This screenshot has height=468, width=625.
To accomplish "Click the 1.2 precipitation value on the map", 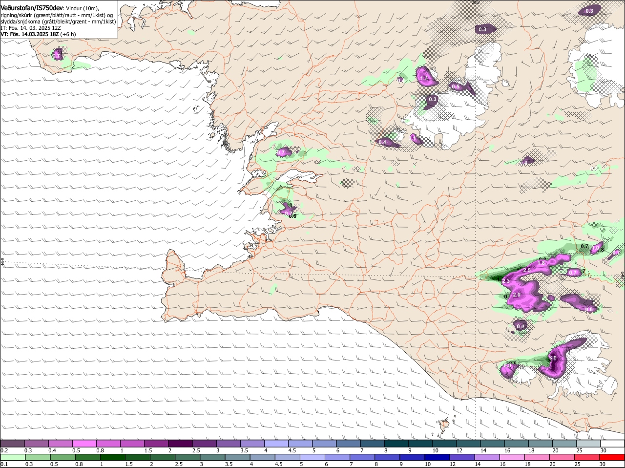I will (424, 78).
